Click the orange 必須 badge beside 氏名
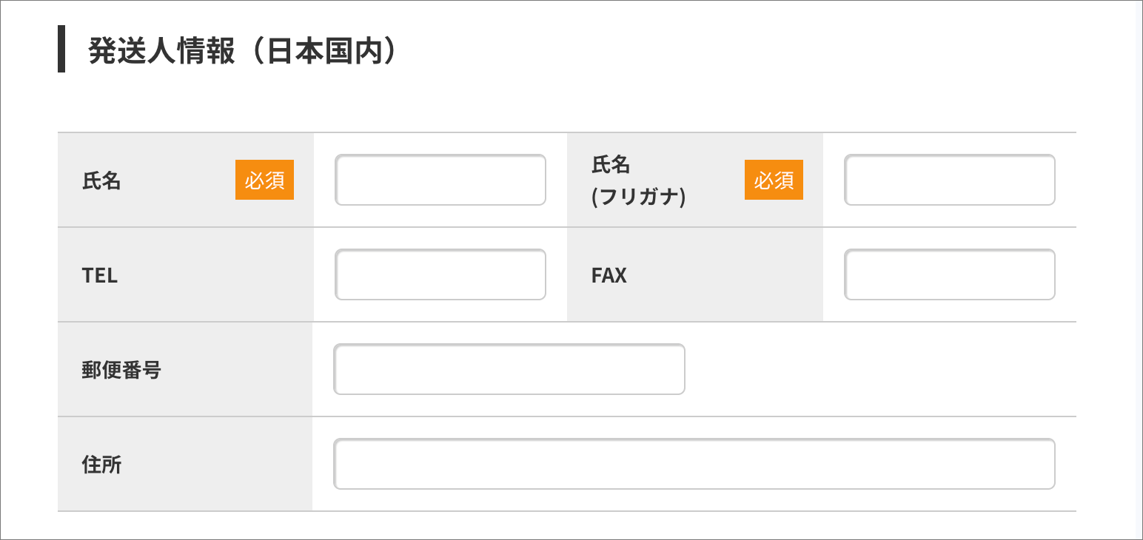Image resolution: width=1143 pixels, height=540 pixels. pos(264,180)
